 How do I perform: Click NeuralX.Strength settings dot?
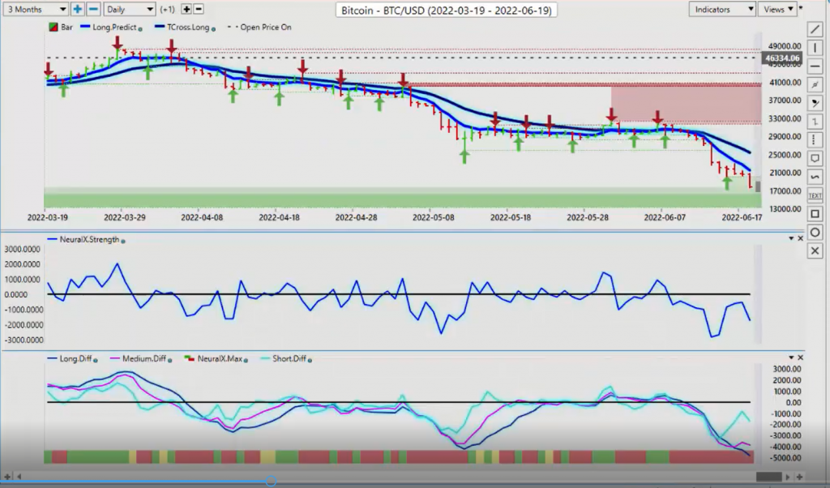[123, 242]
